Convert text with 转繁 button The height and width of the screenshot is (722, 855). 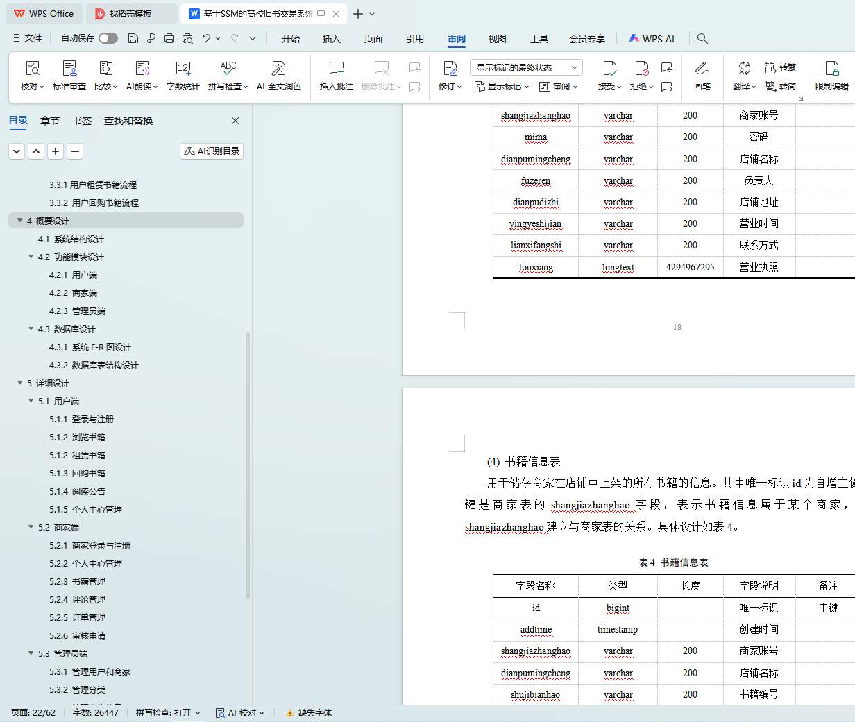pos(781,67)
